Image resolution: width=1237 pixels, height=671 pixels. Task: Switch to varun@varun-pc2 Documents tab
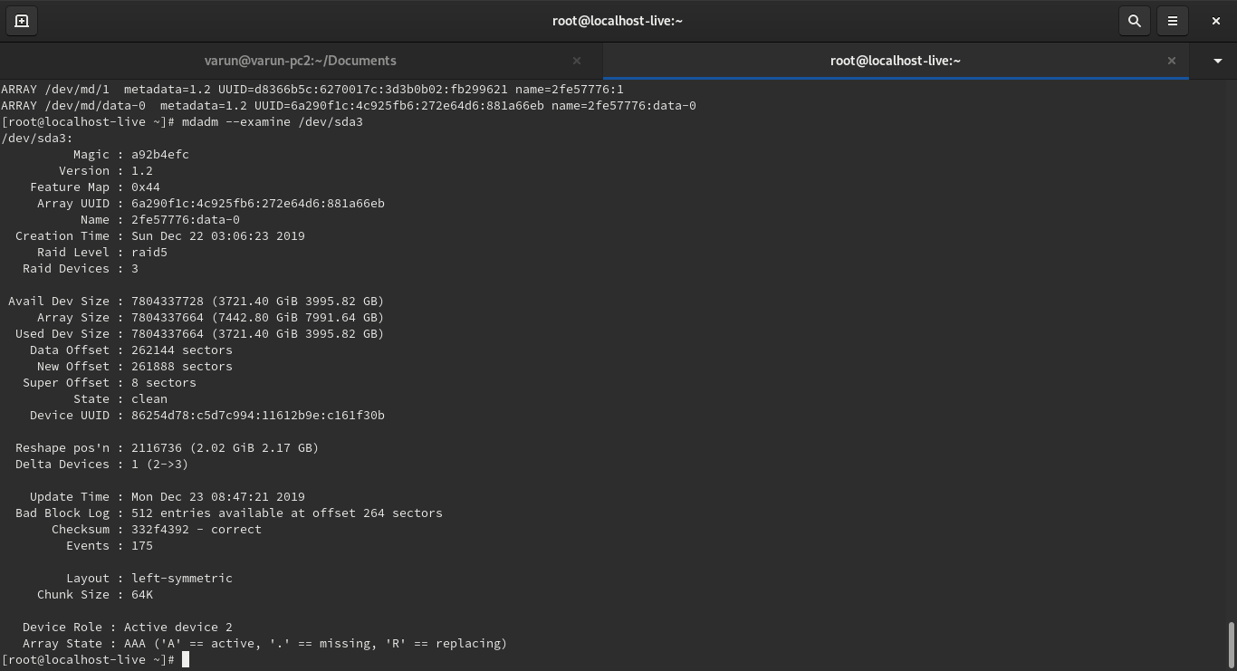(x=300, y=61)
